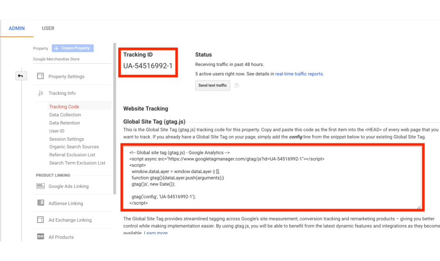440x261 pixels.
Task: Click the code box resize handle
Action: coord(419,207)
